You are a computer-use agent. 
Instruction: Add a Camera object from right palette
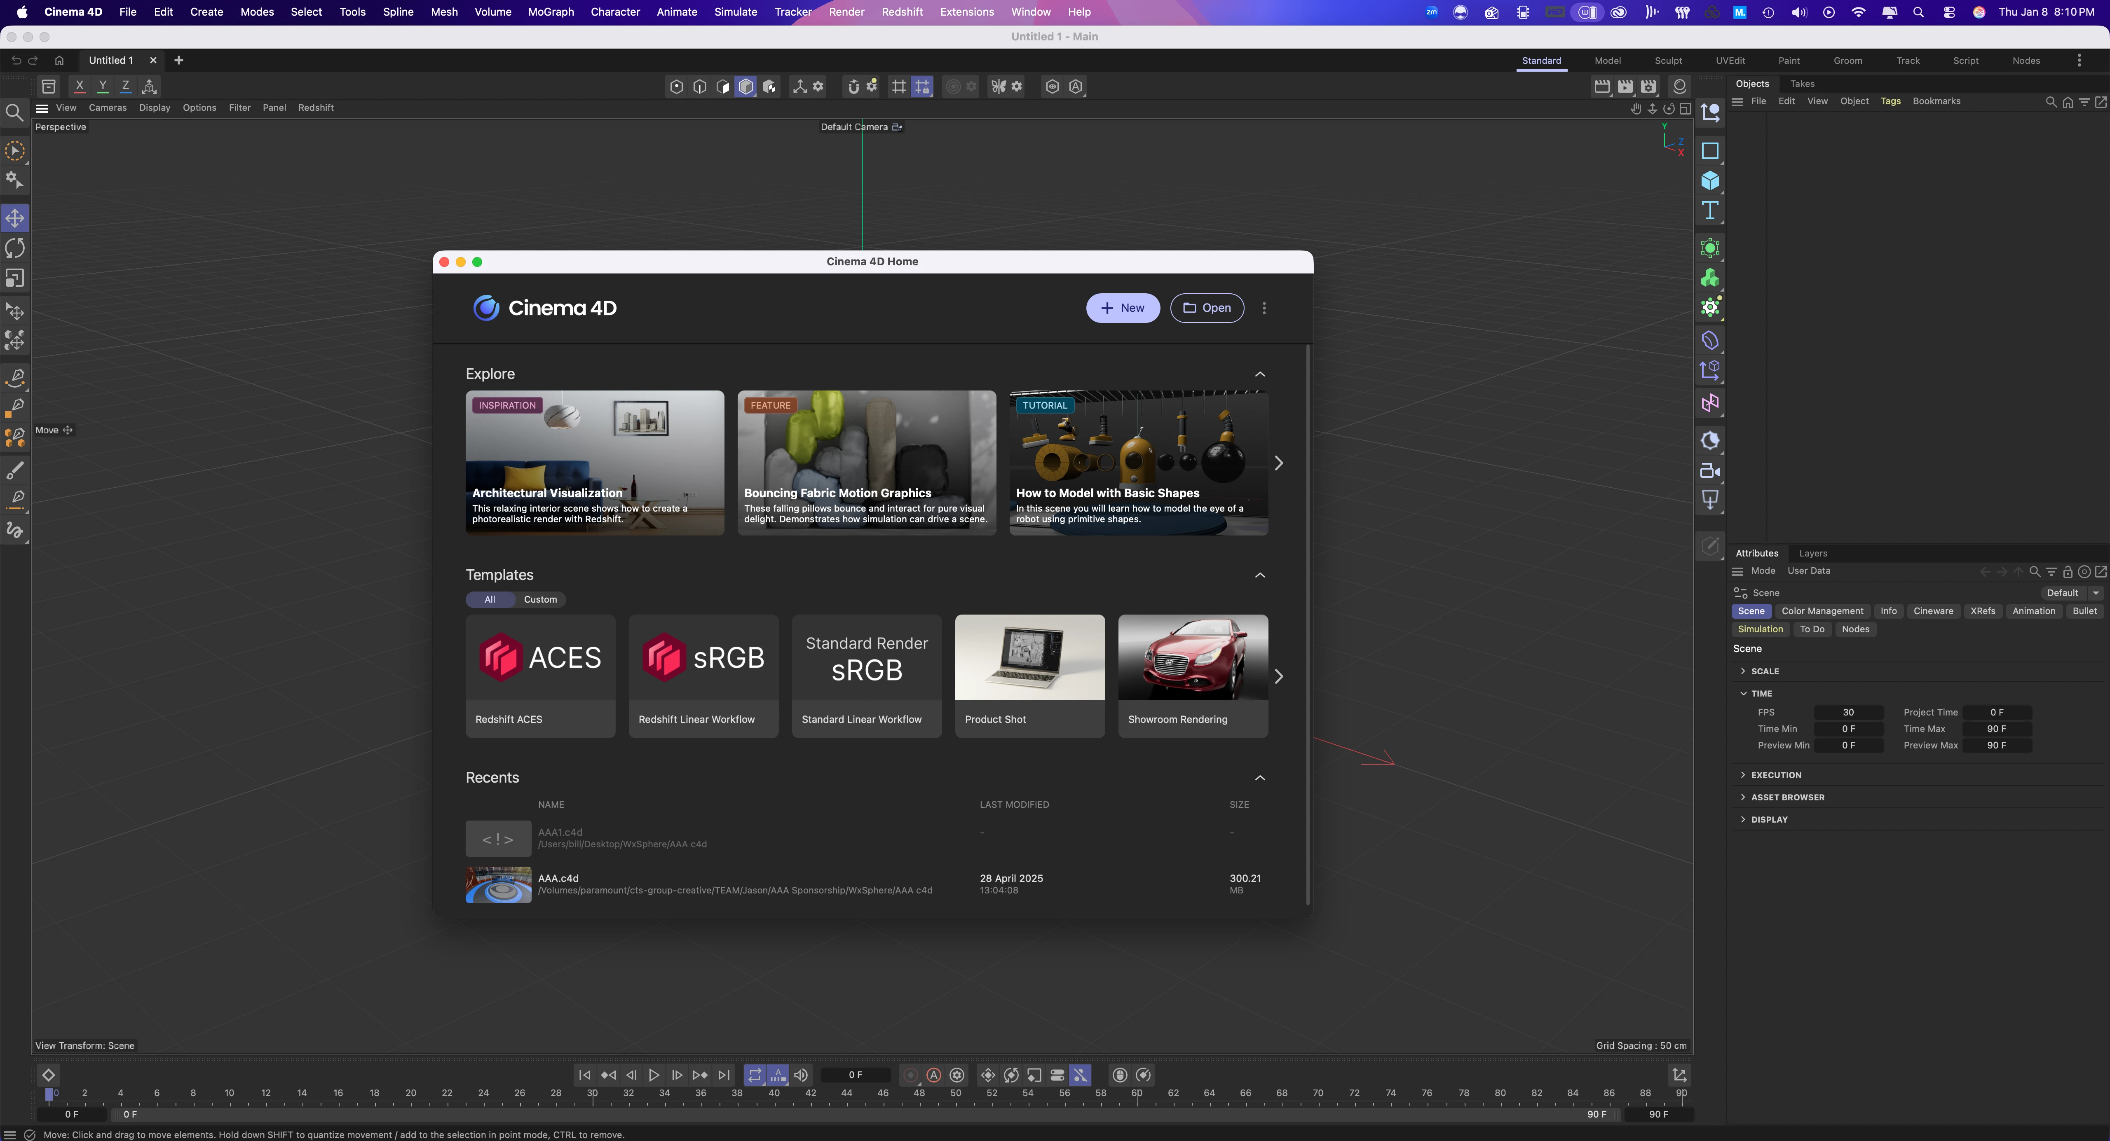1710,471
